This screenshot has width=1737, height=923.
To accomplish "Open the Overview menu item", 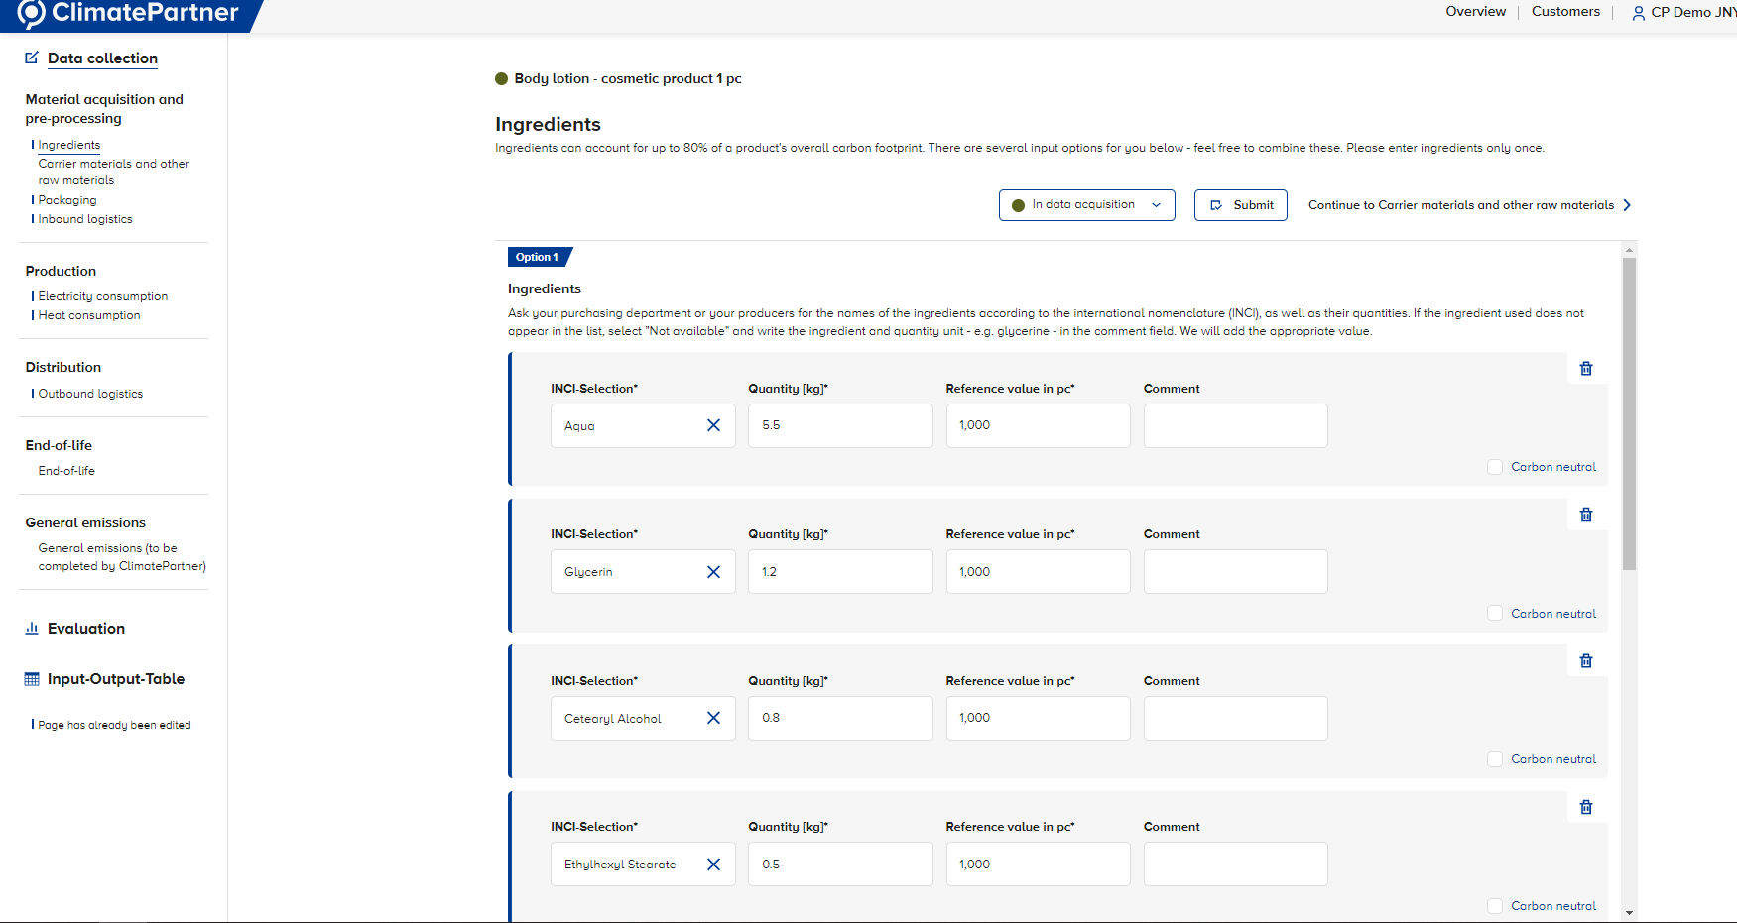I will 1475,12.
